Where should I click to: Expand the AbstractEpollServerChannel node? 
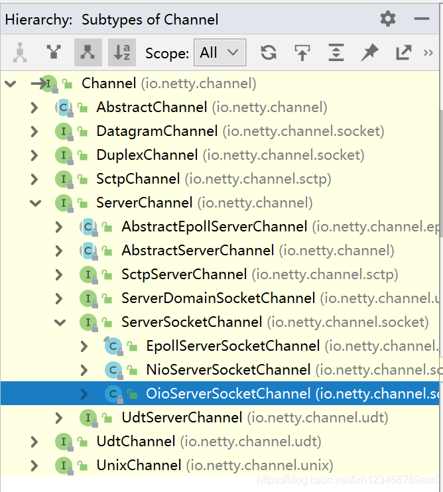tap(58, 227)
